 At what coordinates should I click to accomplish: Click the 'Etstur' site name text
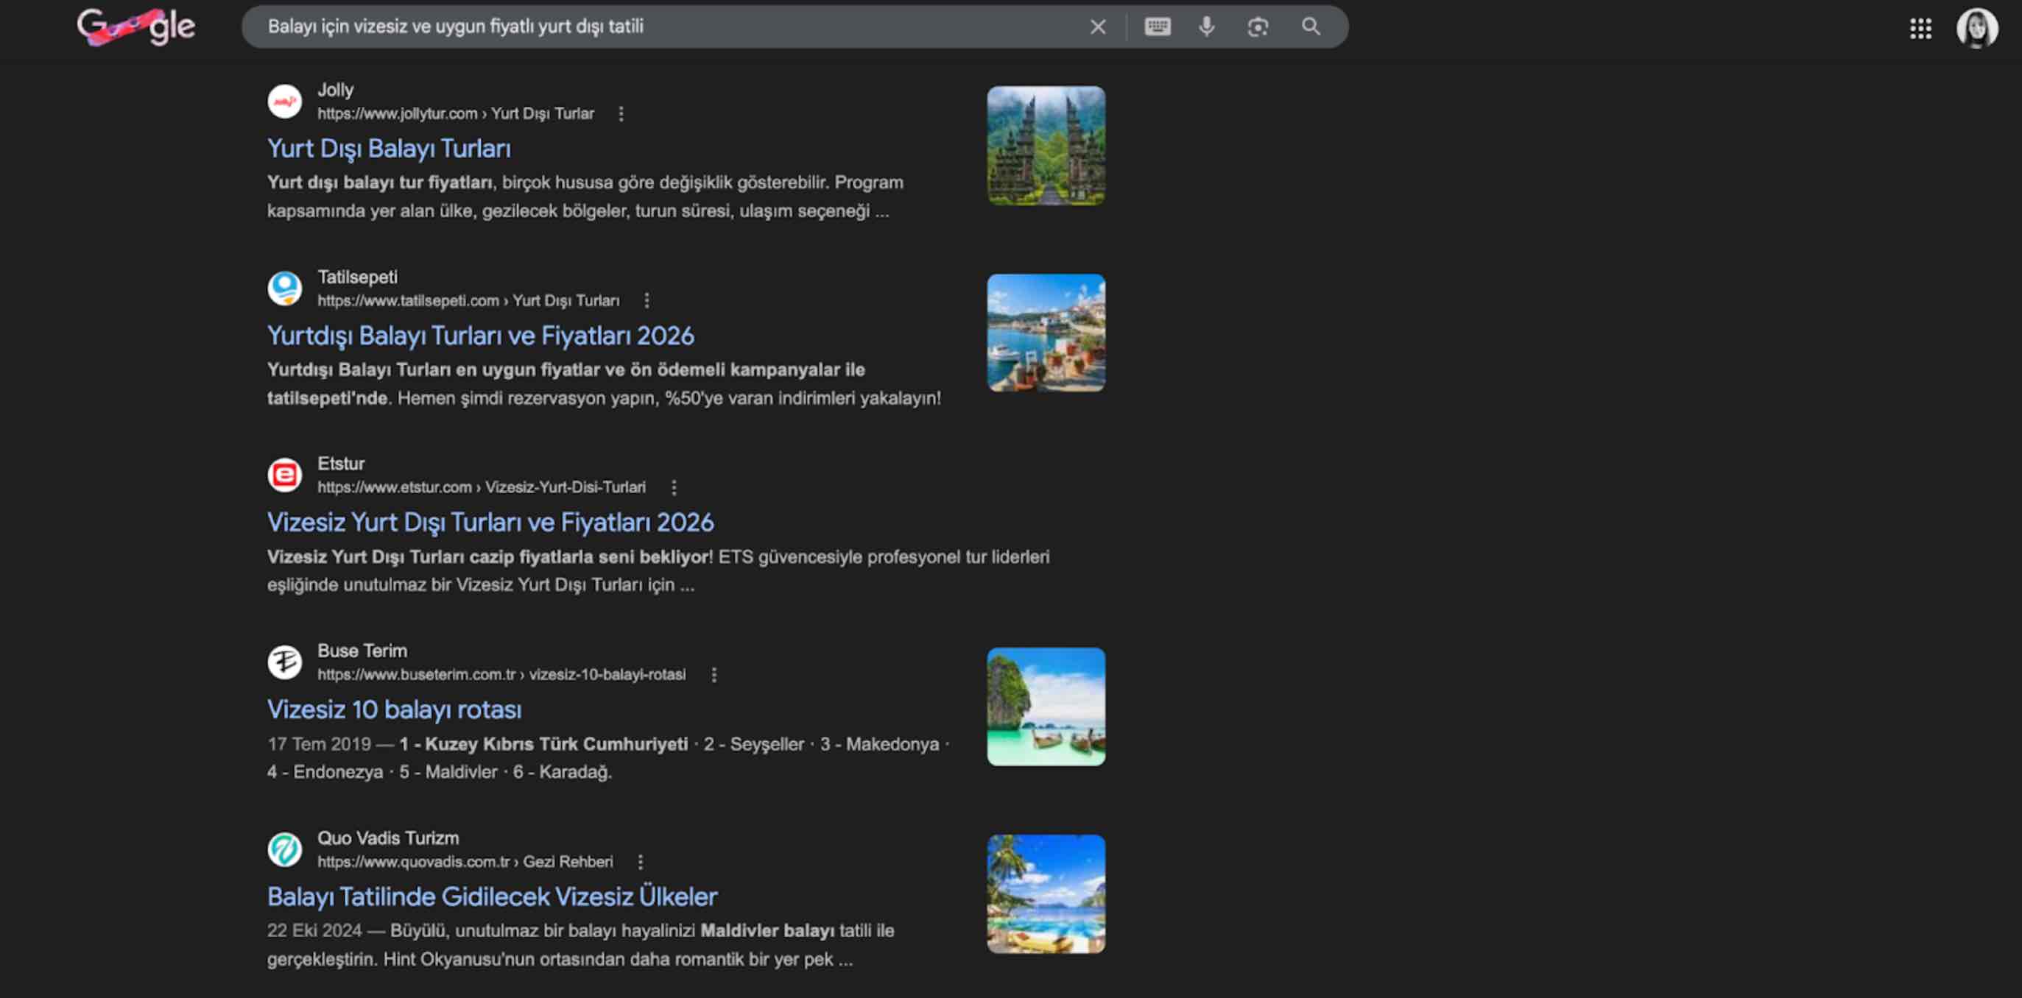pos(341,464)
